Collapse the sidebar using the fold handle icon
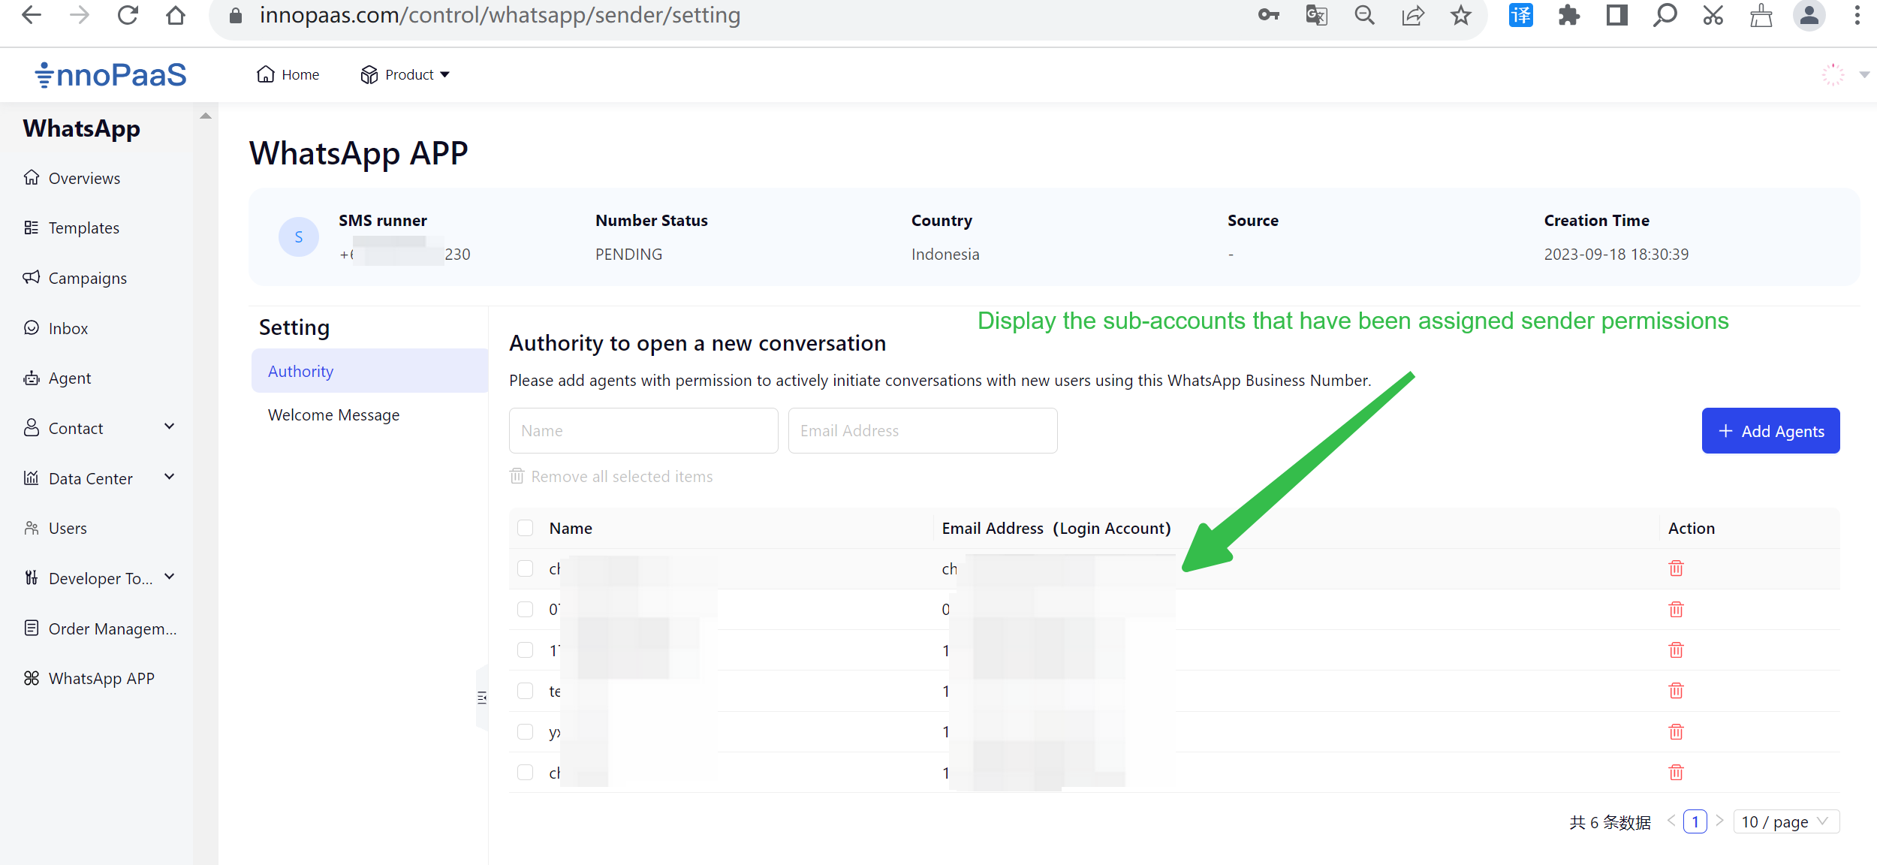Image resolution: width=1877 pixels, height=865 pixels. [482, 698]
